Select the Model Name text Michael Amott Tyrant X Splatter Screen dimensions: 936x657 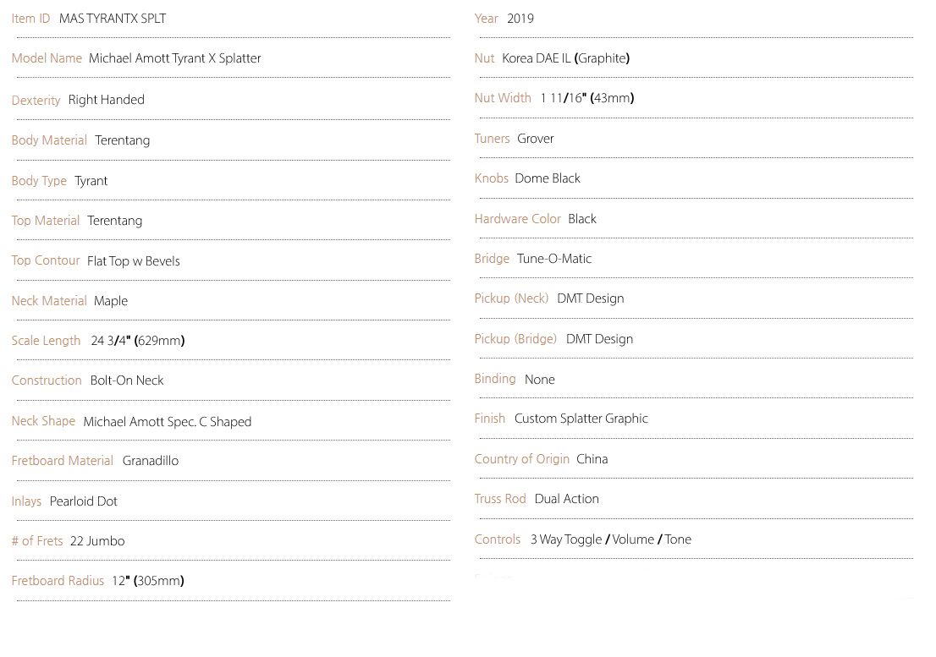click(175, 58)
